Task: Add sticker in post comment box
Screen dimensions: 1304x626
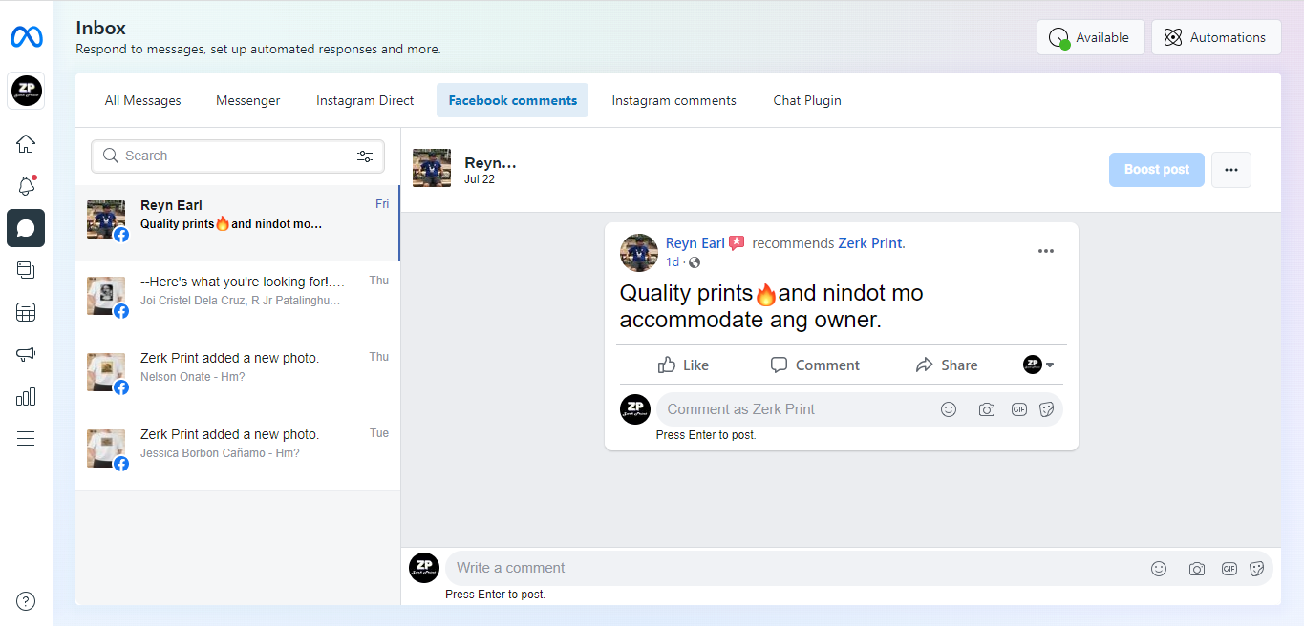Action: pos(1047,409)
